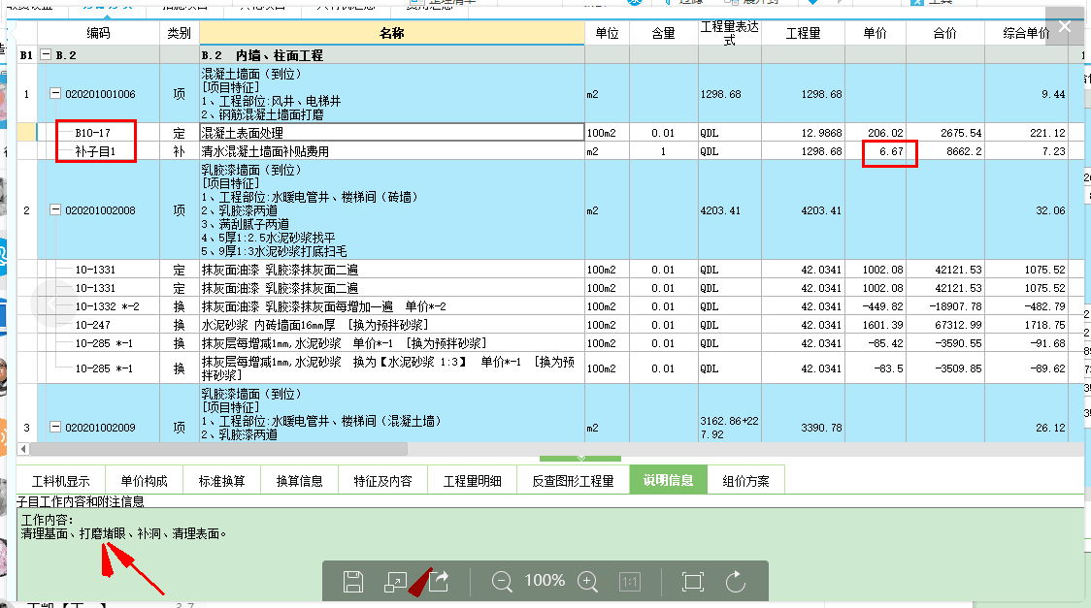1091x608 pixels.
Task: Open the 单价构成 tab
Action: coord(144,481)
